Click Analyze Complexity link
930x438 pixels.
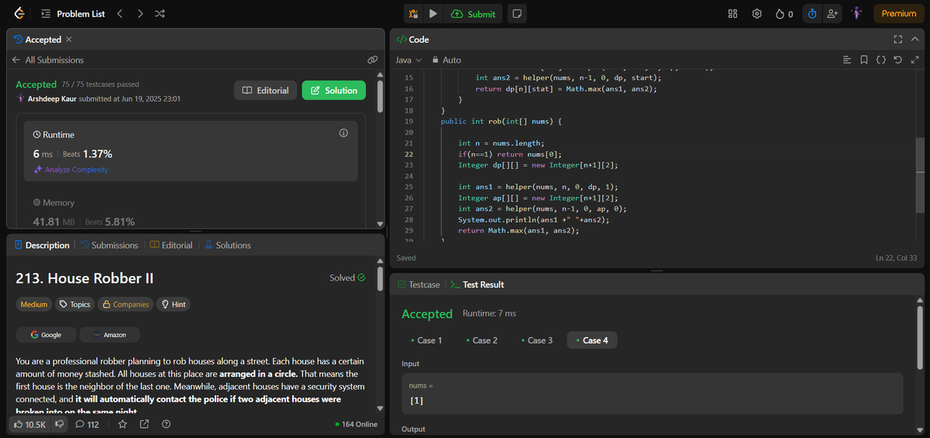click(71, 170)
